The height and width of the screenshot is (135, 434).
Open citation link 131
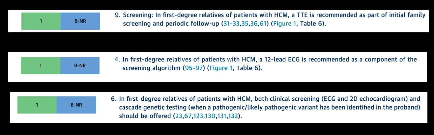[221, 116]
